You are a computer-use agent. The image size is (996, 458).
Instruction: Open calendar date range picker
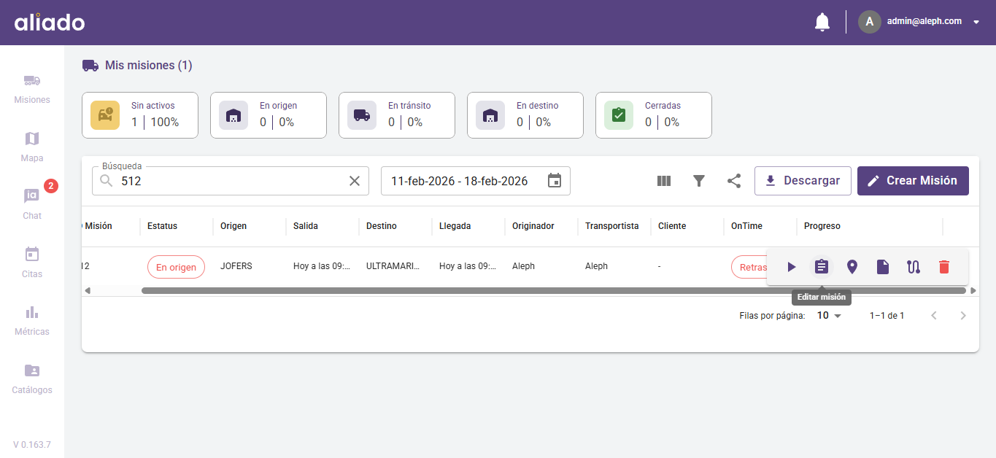pyautogui.click(x=555, y=181)
